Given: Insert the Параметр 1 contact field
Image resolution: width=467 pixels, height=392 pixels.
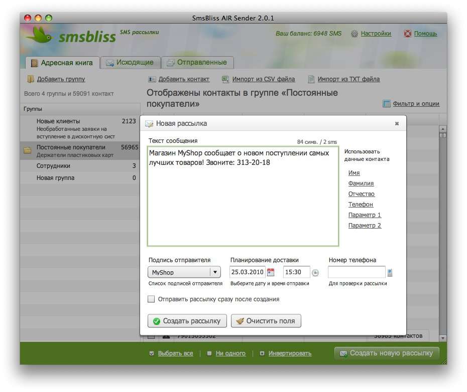Looking at the screenshot, I should point(365,215).
